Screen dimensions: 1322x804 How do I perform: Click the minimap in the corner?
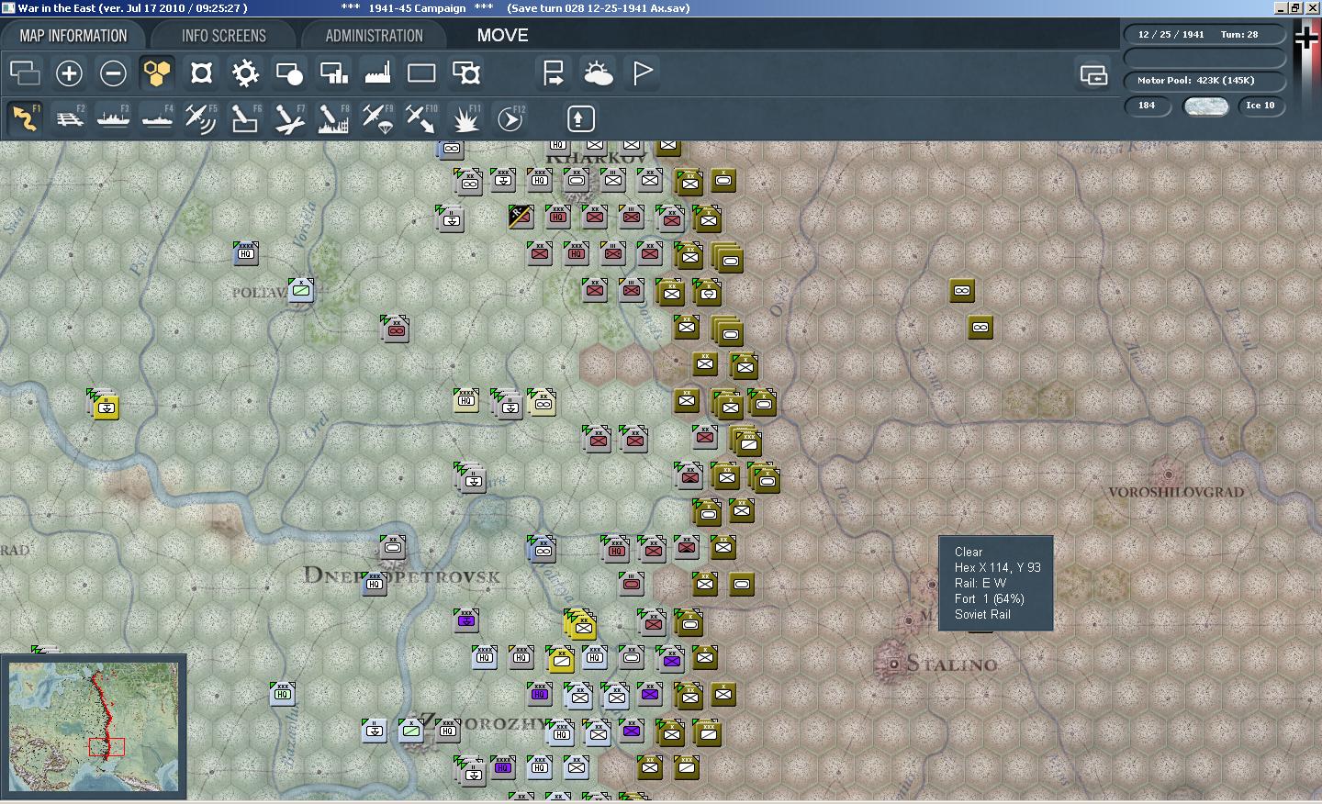click(x=94, y=727)
